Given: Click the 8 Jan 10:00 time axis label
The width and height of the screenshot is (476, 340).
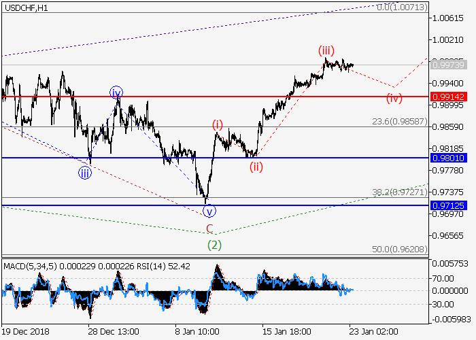Looking at the screenshot, I should click(198, 332).
